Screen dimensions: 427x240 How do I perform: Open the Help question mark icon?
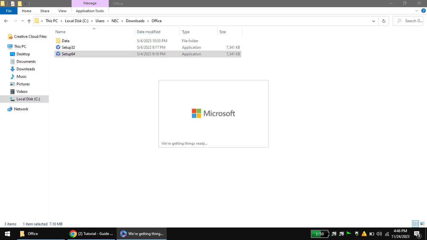pos(424,11)
